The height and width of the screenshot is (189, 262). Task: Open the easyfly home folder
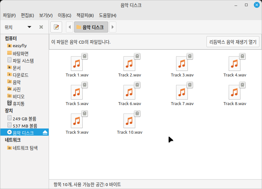pos(25,46)
